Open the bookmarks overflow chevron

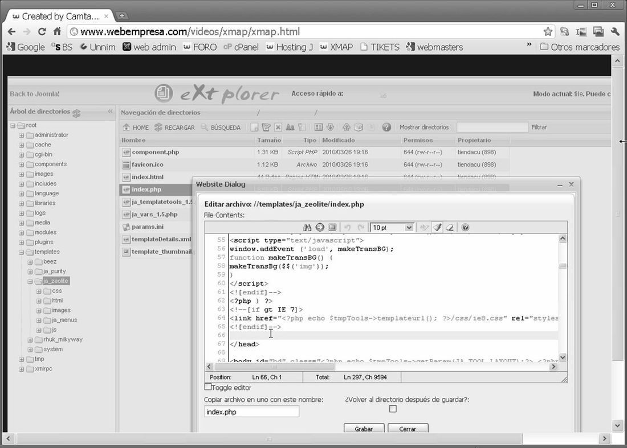529,44
